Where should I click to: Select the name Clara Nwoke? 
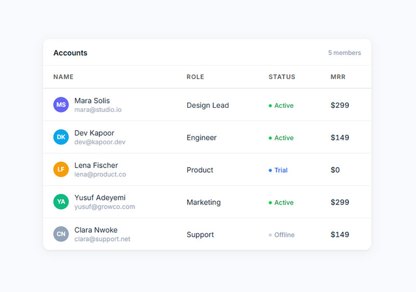point(96,230)
